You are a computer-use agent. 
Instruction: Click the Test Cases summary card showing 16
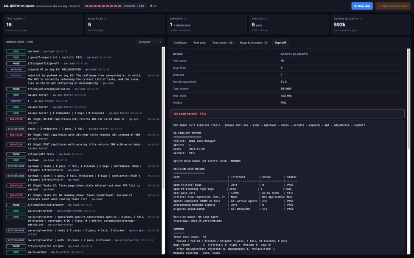click(43, 25)
